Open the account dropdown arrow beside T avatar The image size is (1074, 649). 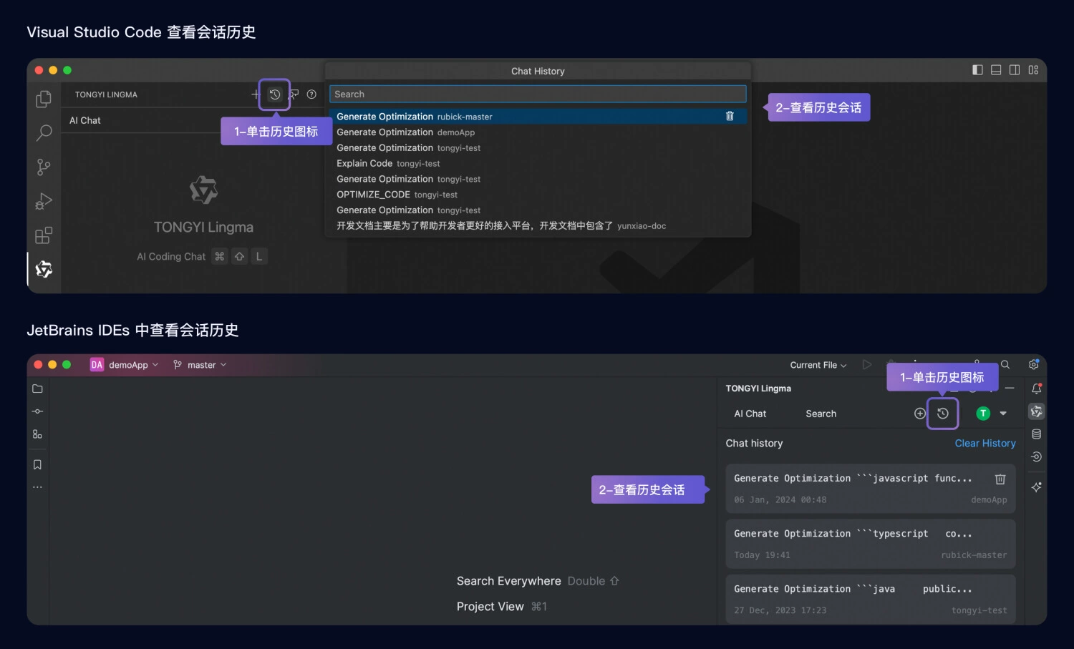coord(1003,414)
